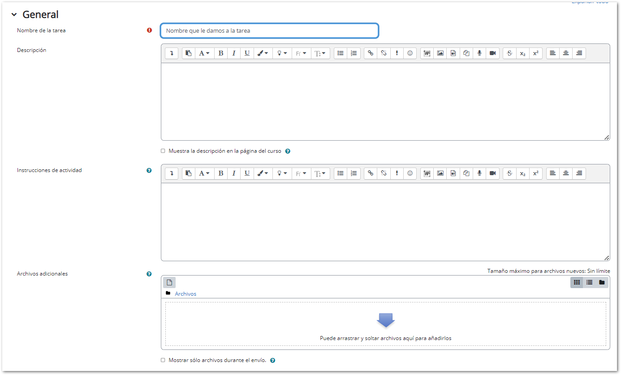Open manage files in Descripción editor

[x=466, y=53]
